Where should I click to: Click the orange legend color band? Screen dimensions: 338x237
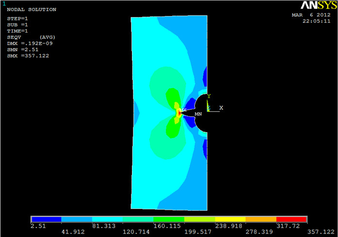[261, 220]
